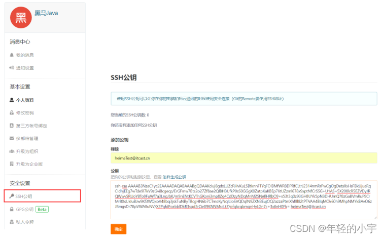The height and width of the screenshot is (238, 384).
Task: Click the 添加公钥 heading
Action: (x=120, y=140)
